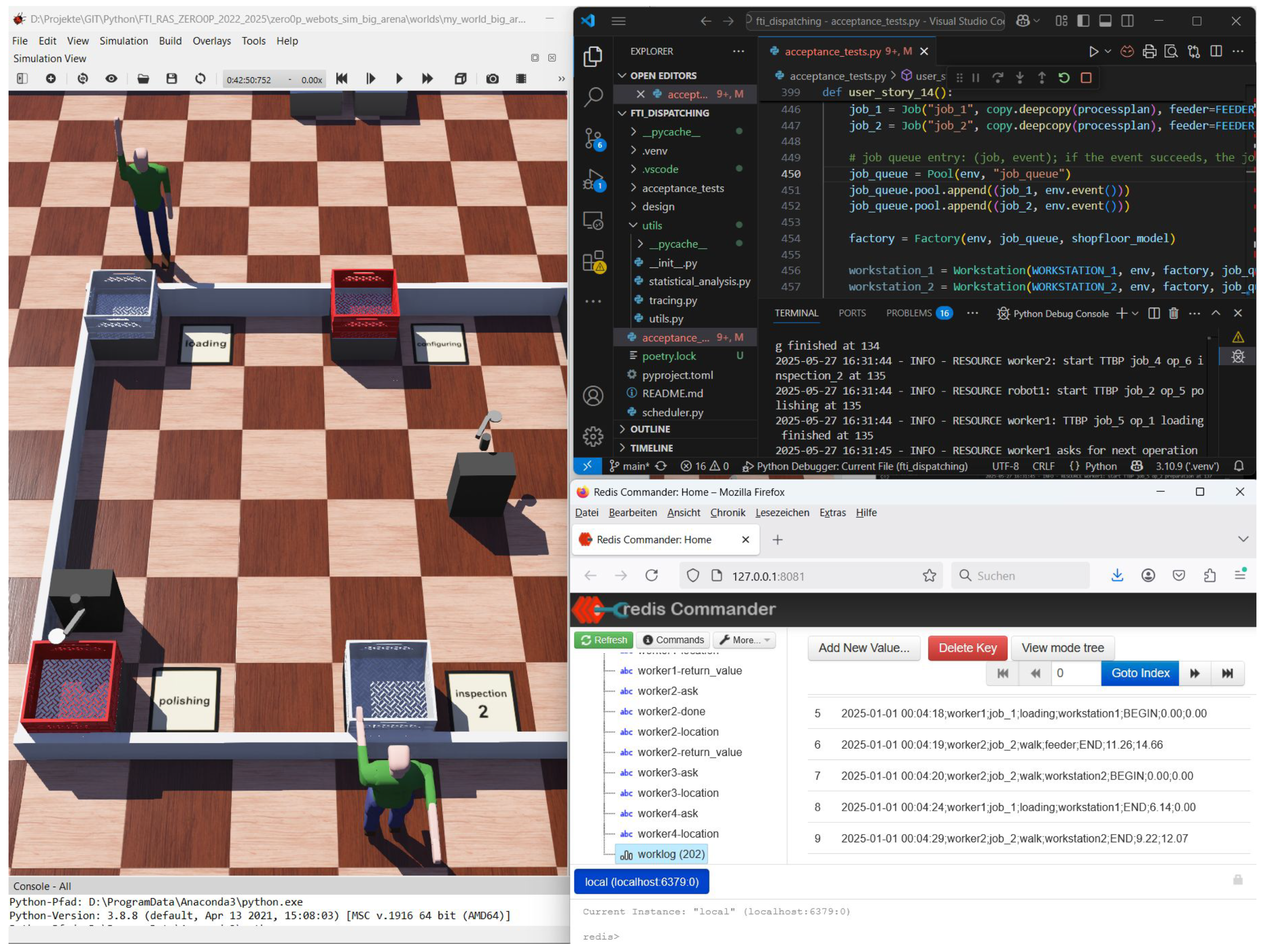Click the Goto Index button
Image resolution: width=1265 pixels, height=952 pixels.
click(1140, 673)
